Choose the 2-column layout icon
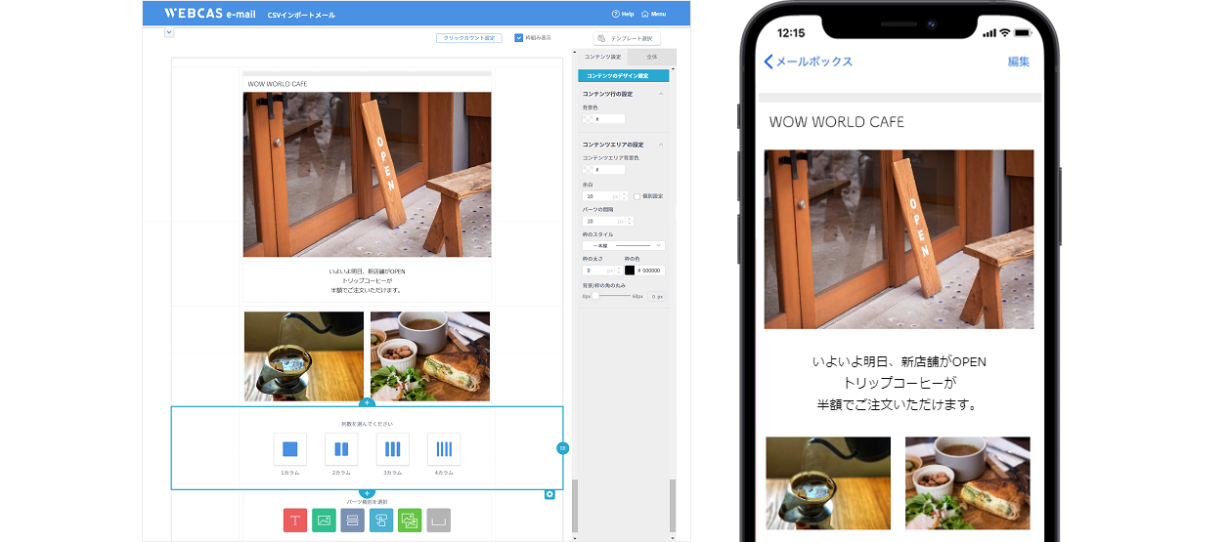Image resolution: width=1228 pixels, height=542 pixels. click(341, 449)
